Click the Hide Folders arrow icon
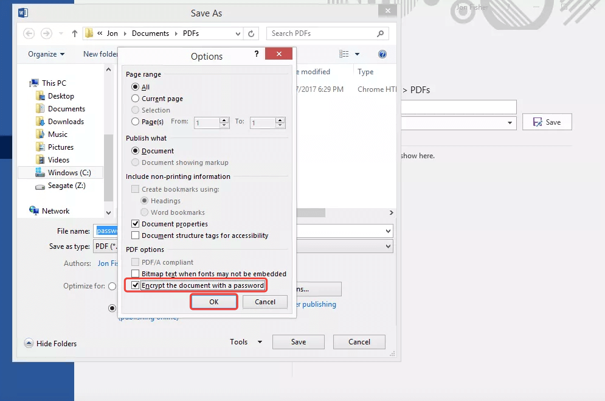Image resolution: width=605 pixels, height=401 pixels. 29,343
